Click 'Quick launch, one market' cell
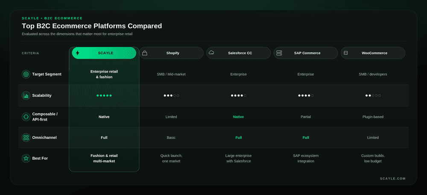Image resolution: width=427 pixels, height=195 pixels. [171, 158]
